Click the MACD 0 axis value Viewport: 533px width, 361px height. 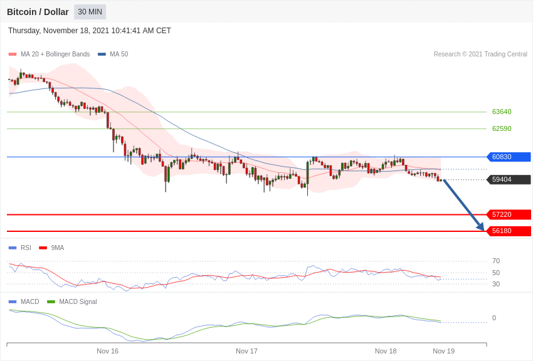tap(494, 318)
